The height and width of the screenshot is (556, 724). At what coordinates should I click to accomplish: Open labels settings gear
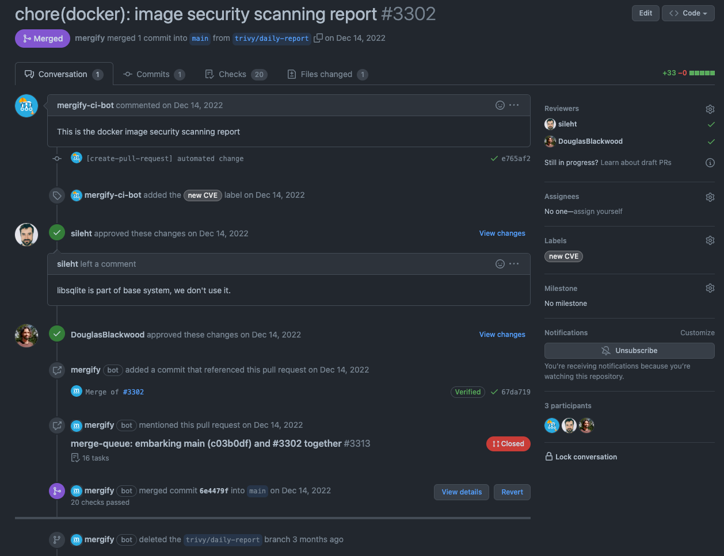point(710,240)
